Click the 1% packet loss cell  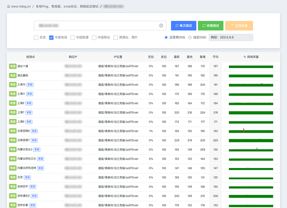point(151,131)
